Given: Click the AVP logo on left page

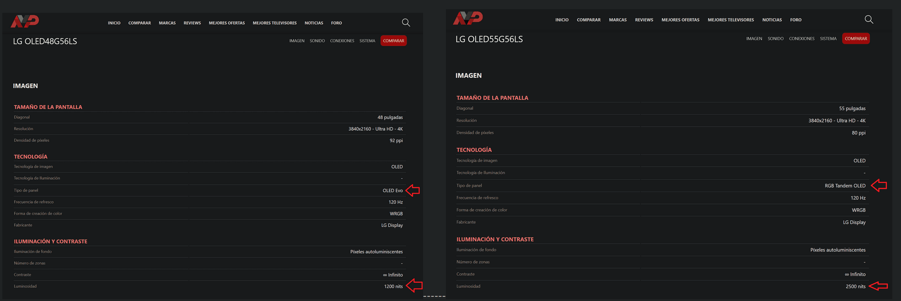Looking at the screenshot, I should click(x=25, y=21).
